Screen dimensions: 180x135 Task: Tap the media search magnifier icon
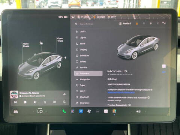[64, 102]
